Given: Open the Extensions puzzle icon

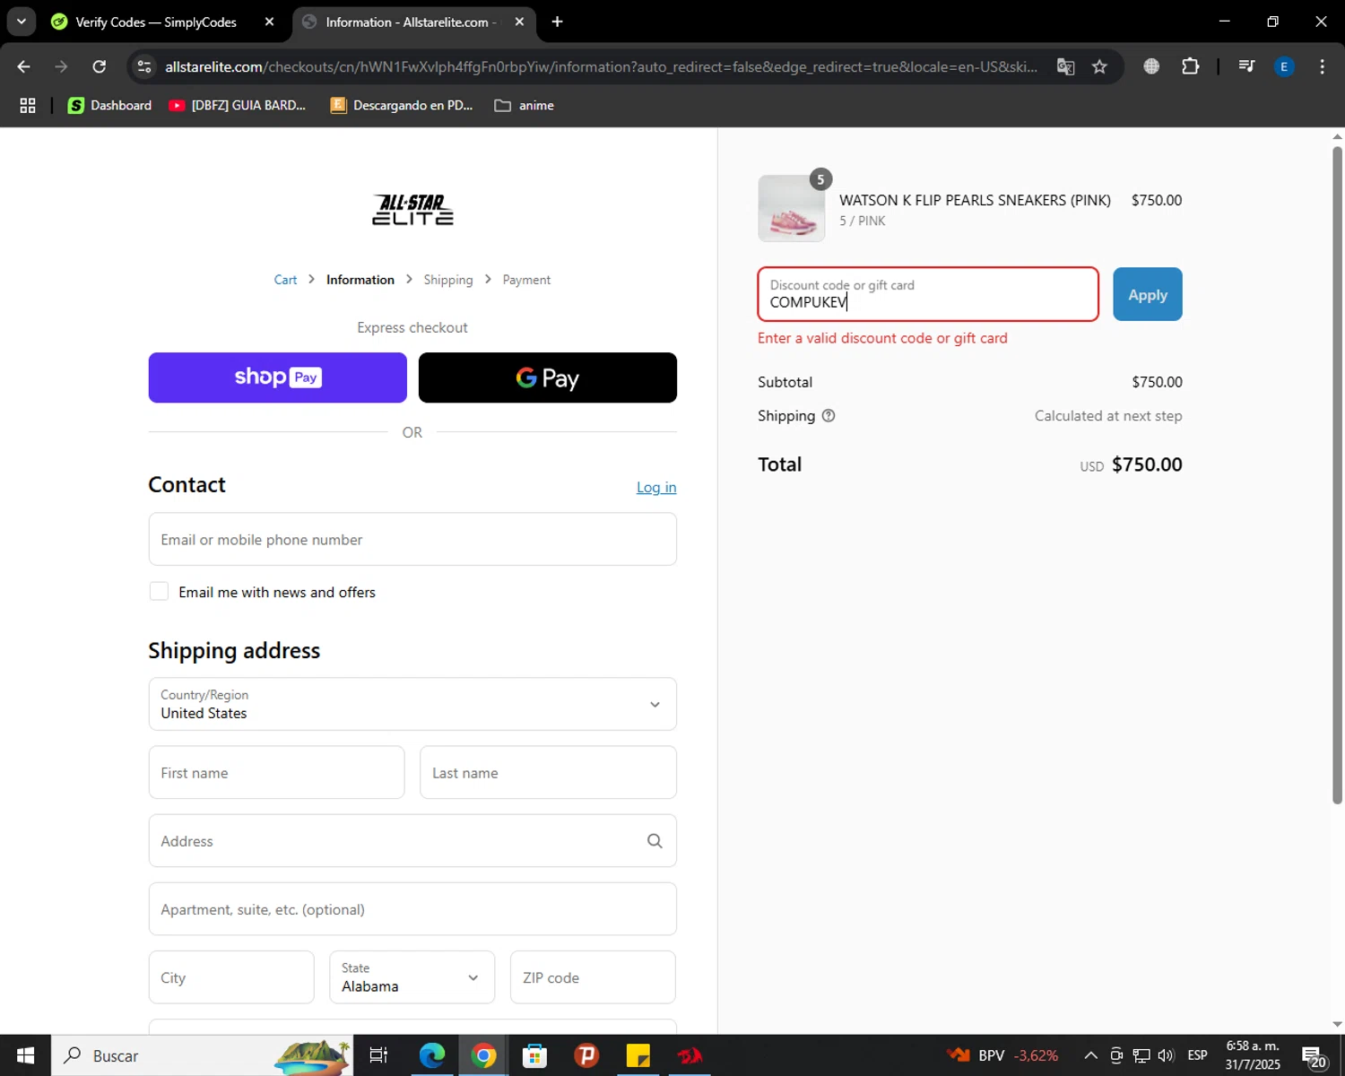Looking at the screenshot, I should [1191, 66].
